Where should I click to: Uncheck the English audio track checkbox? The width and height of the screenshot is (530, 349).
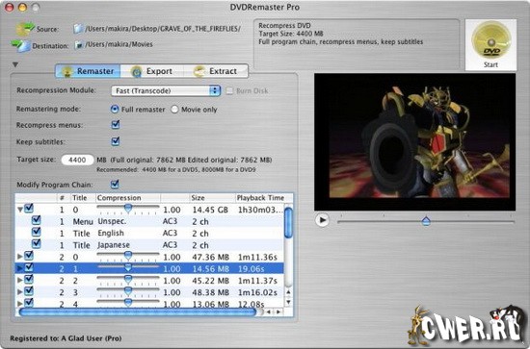[x=37, y=232]
